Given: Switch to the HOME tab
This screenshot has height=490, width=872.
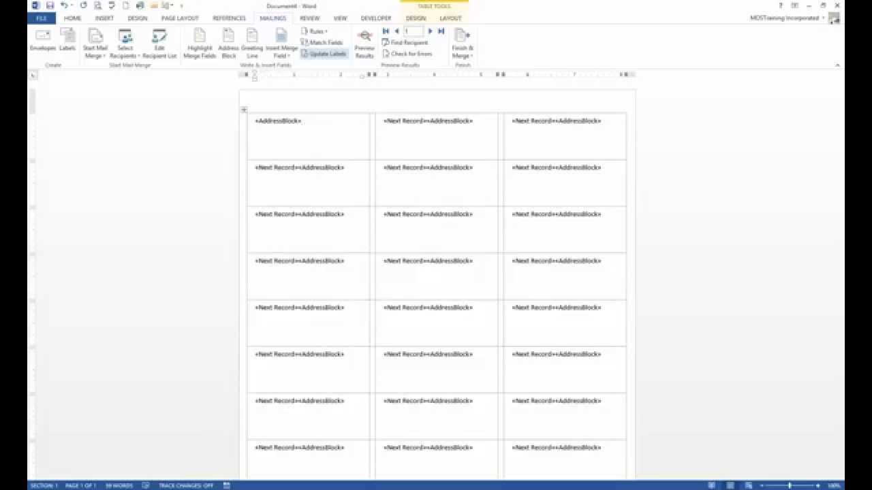Looking at the screenshot, I should [72, 18].
